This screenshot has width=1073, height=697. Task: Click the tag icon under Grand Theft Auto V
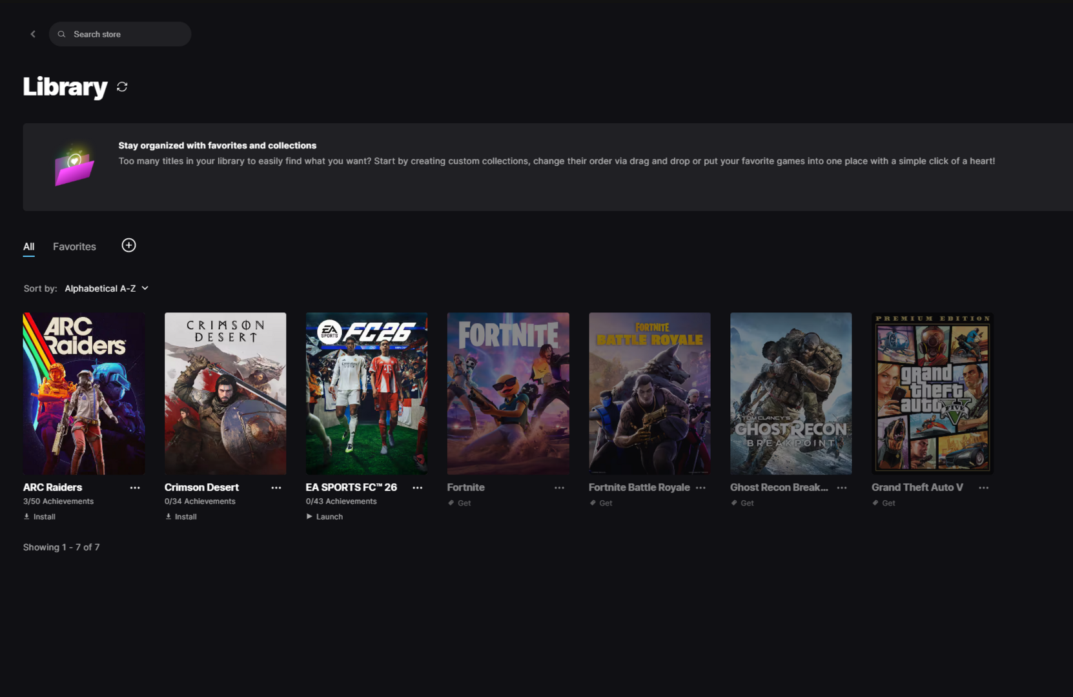click(x=875, y=503)
